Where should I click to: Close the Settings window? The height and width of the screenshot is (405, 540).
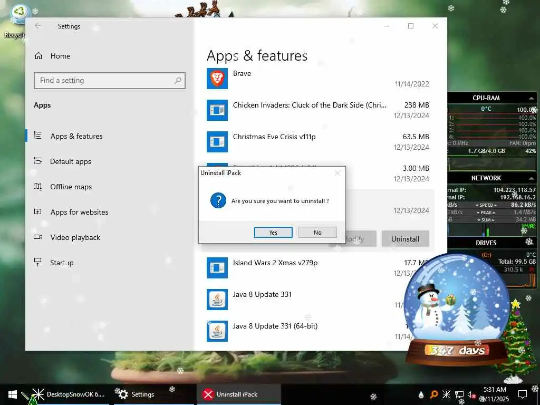tap(435, 26)
